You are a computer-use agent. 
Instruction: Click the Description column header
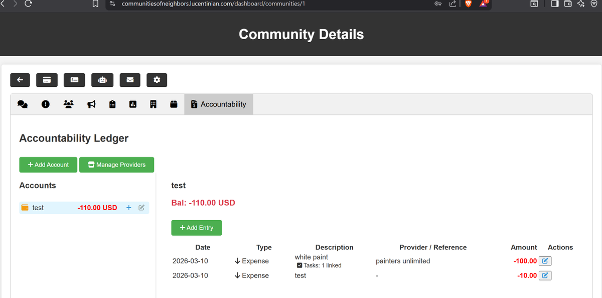click(334, 247)
